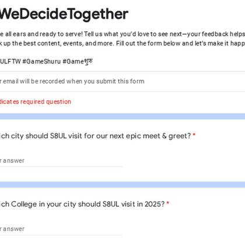Viewport: 245px width, 245px height.
Task: Click the S8UL city meet & greet question text
Action: (96, 136)
